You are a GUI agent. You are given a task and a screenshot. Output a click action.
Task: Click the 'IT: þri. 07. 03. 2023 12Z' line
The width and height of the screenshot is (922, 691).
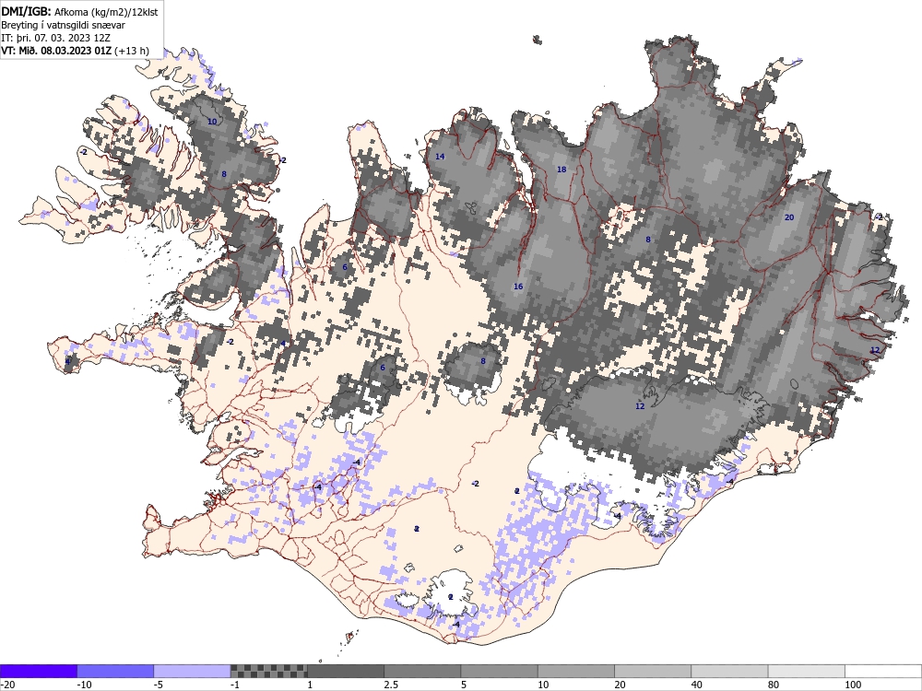56,38
